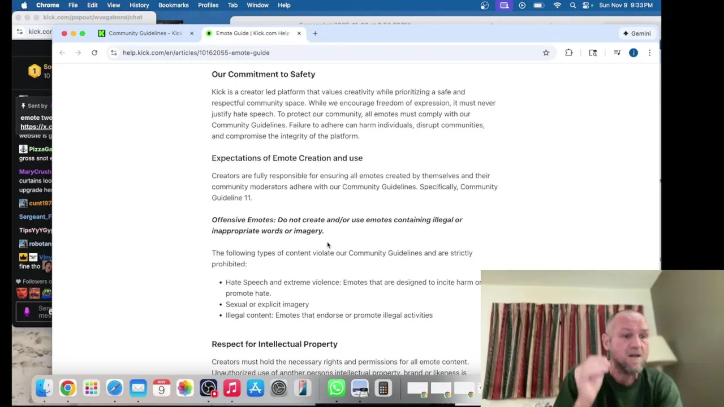The height and width of the screenshot is (407, 724).
Task: Open Preview app from the Dock
Action: 360,388
